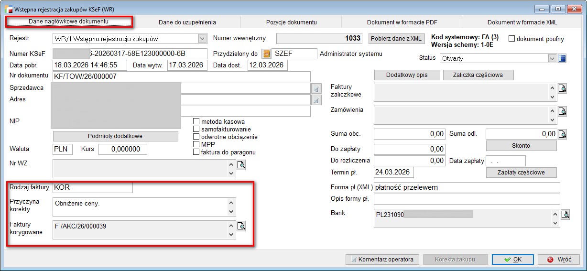Open lookup icon beside Bank field
The image size is (587, 271).
pos(565,215)
